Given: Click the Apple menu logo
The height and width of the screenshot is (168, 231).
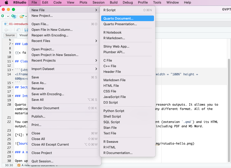Looking at the screenshot, I should 7,3.
